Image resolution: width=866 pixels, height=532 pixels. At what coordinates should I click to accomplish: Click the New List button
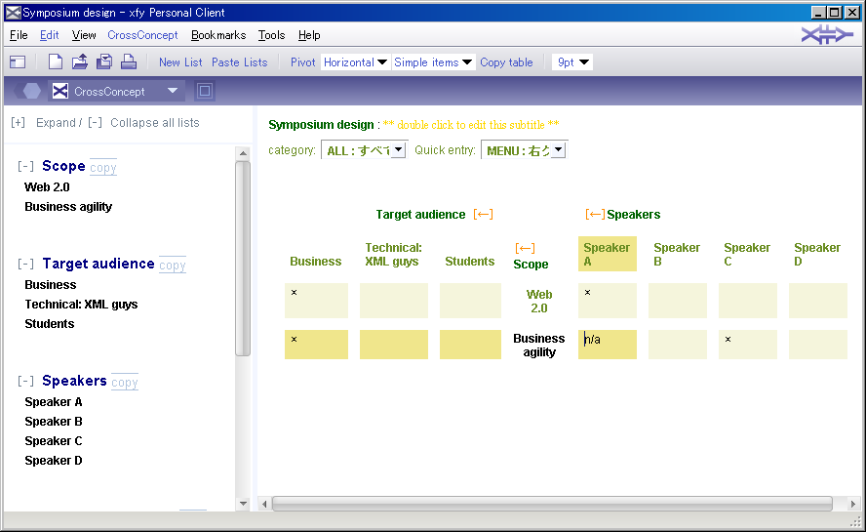point(180,62)
